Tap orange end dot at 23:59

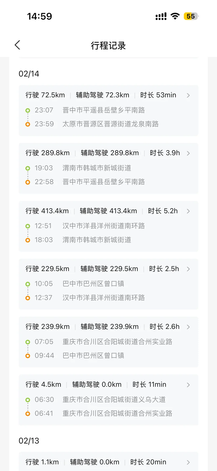[x=28, y=124]
